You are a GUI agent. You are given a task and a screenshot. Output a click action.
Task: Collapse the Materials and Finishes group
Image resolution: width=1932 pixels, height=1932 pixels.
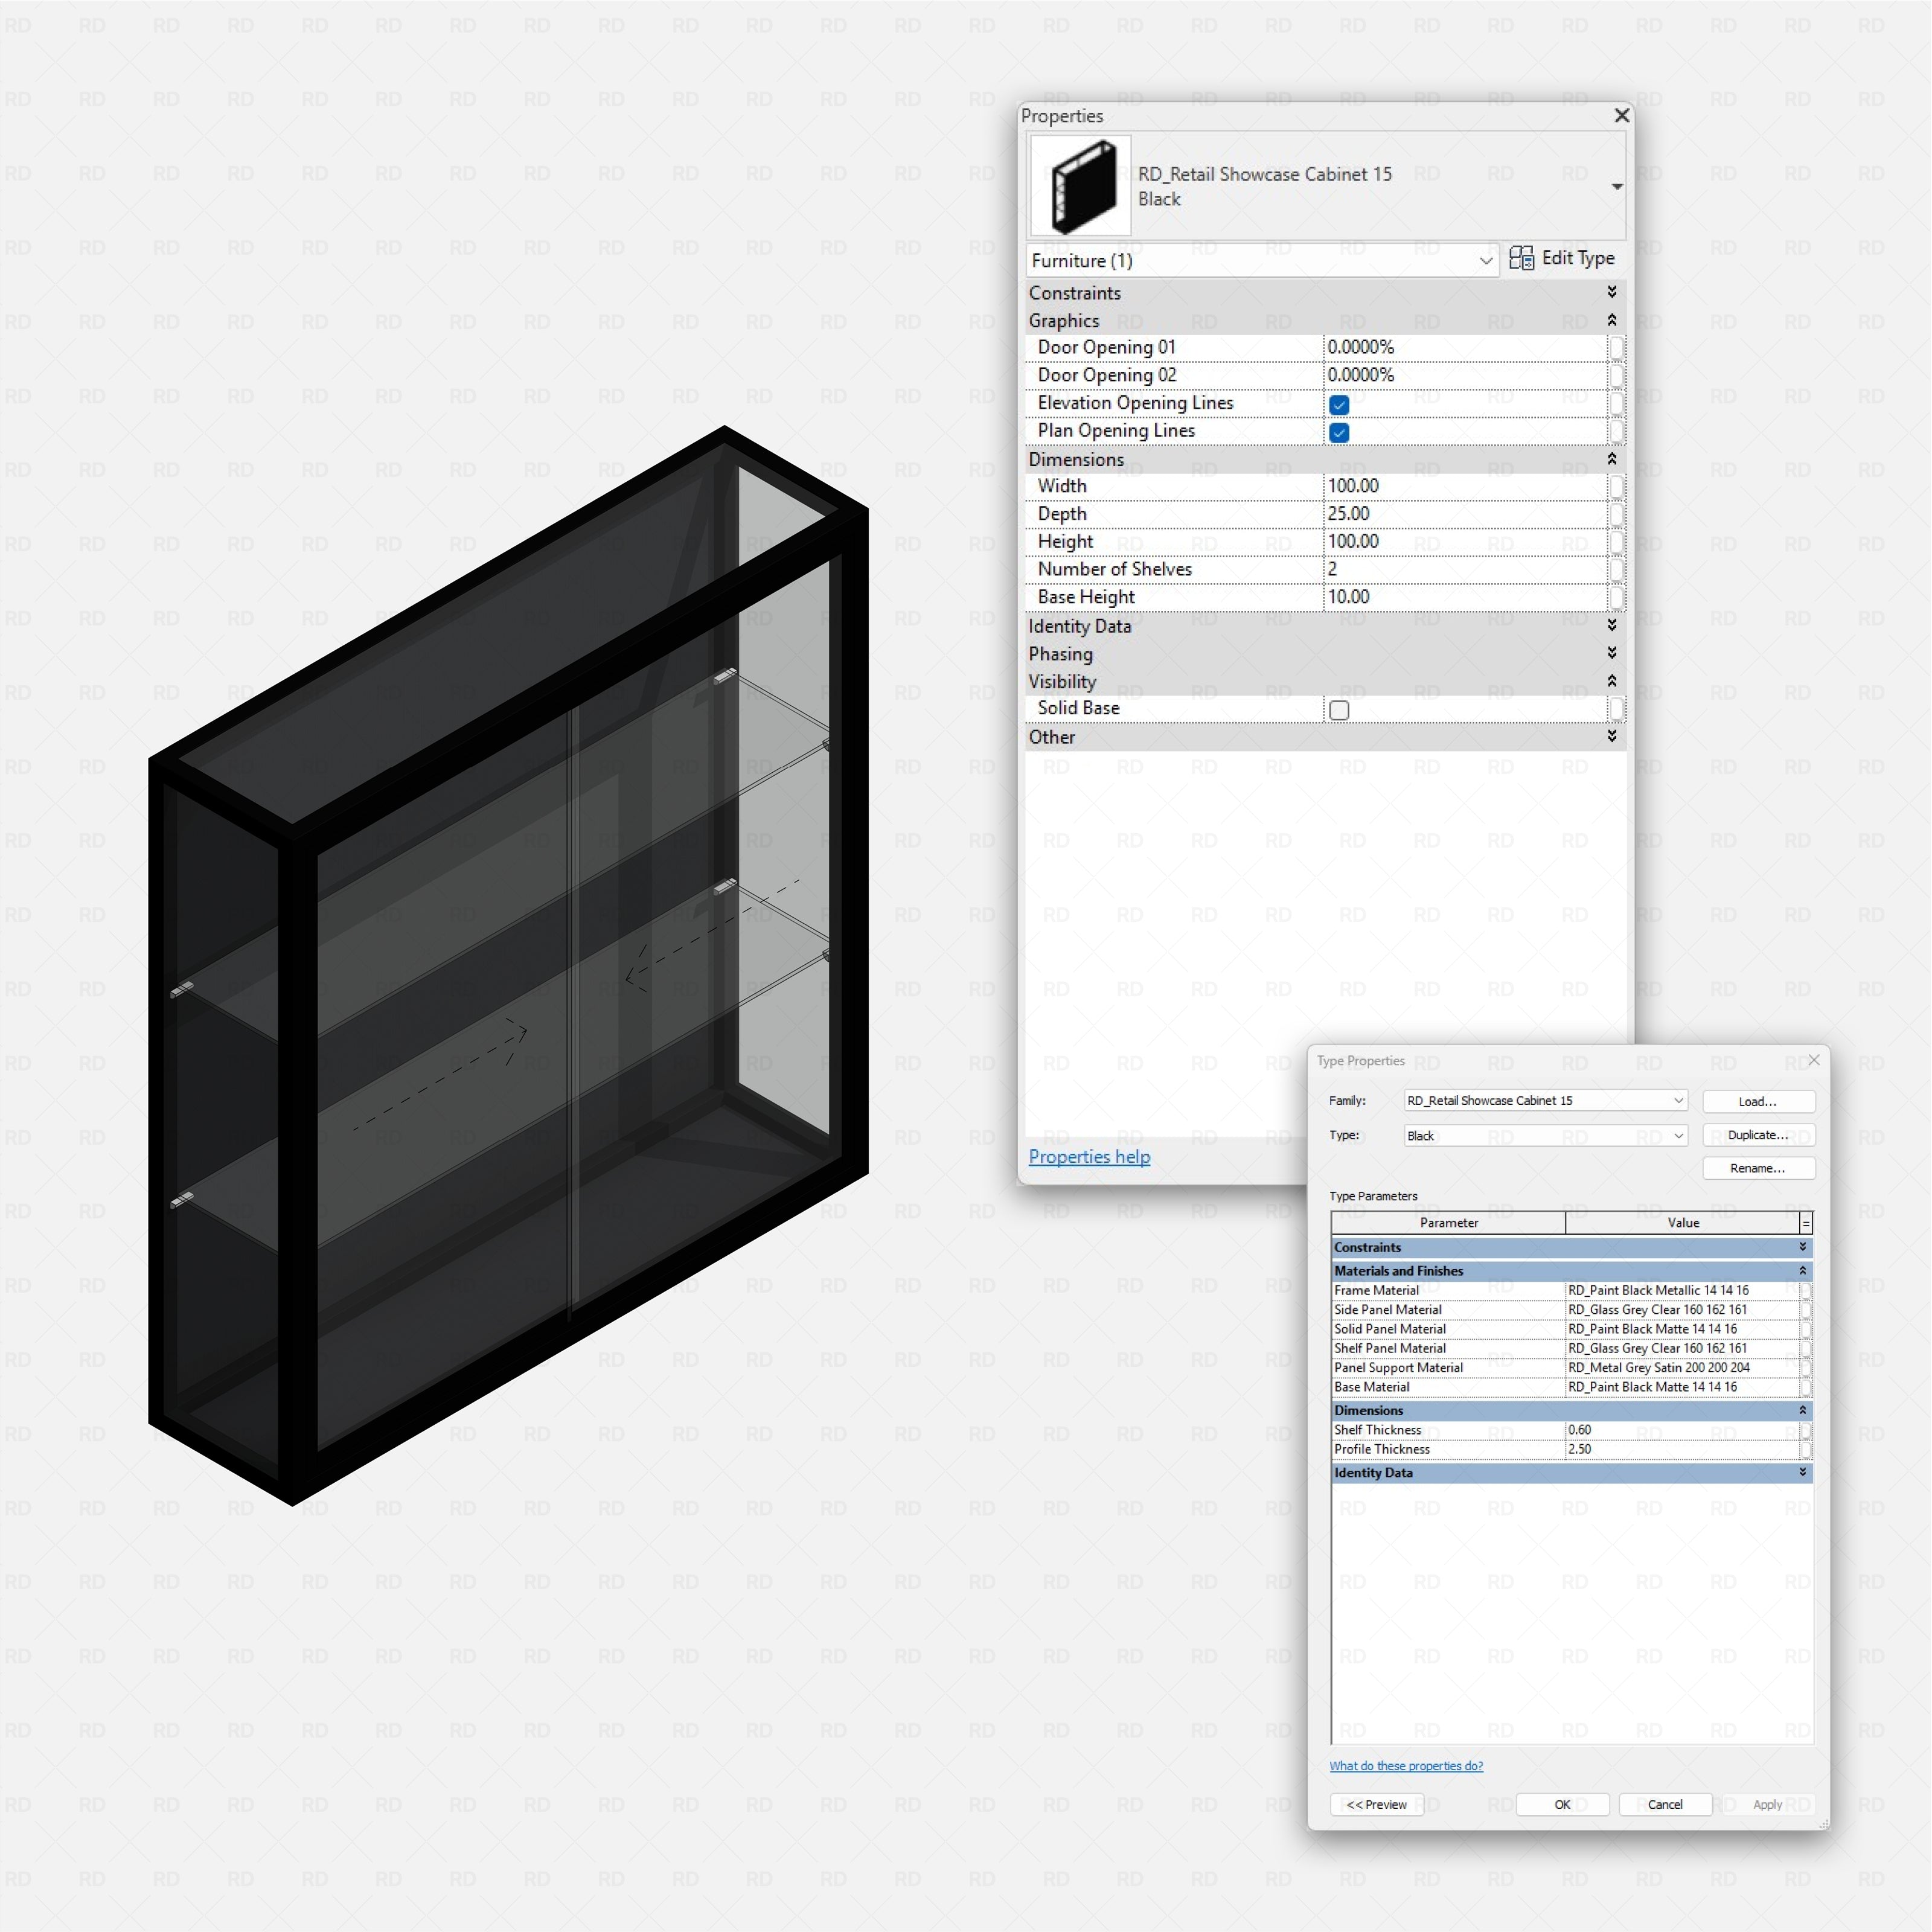[1802, 1271]
